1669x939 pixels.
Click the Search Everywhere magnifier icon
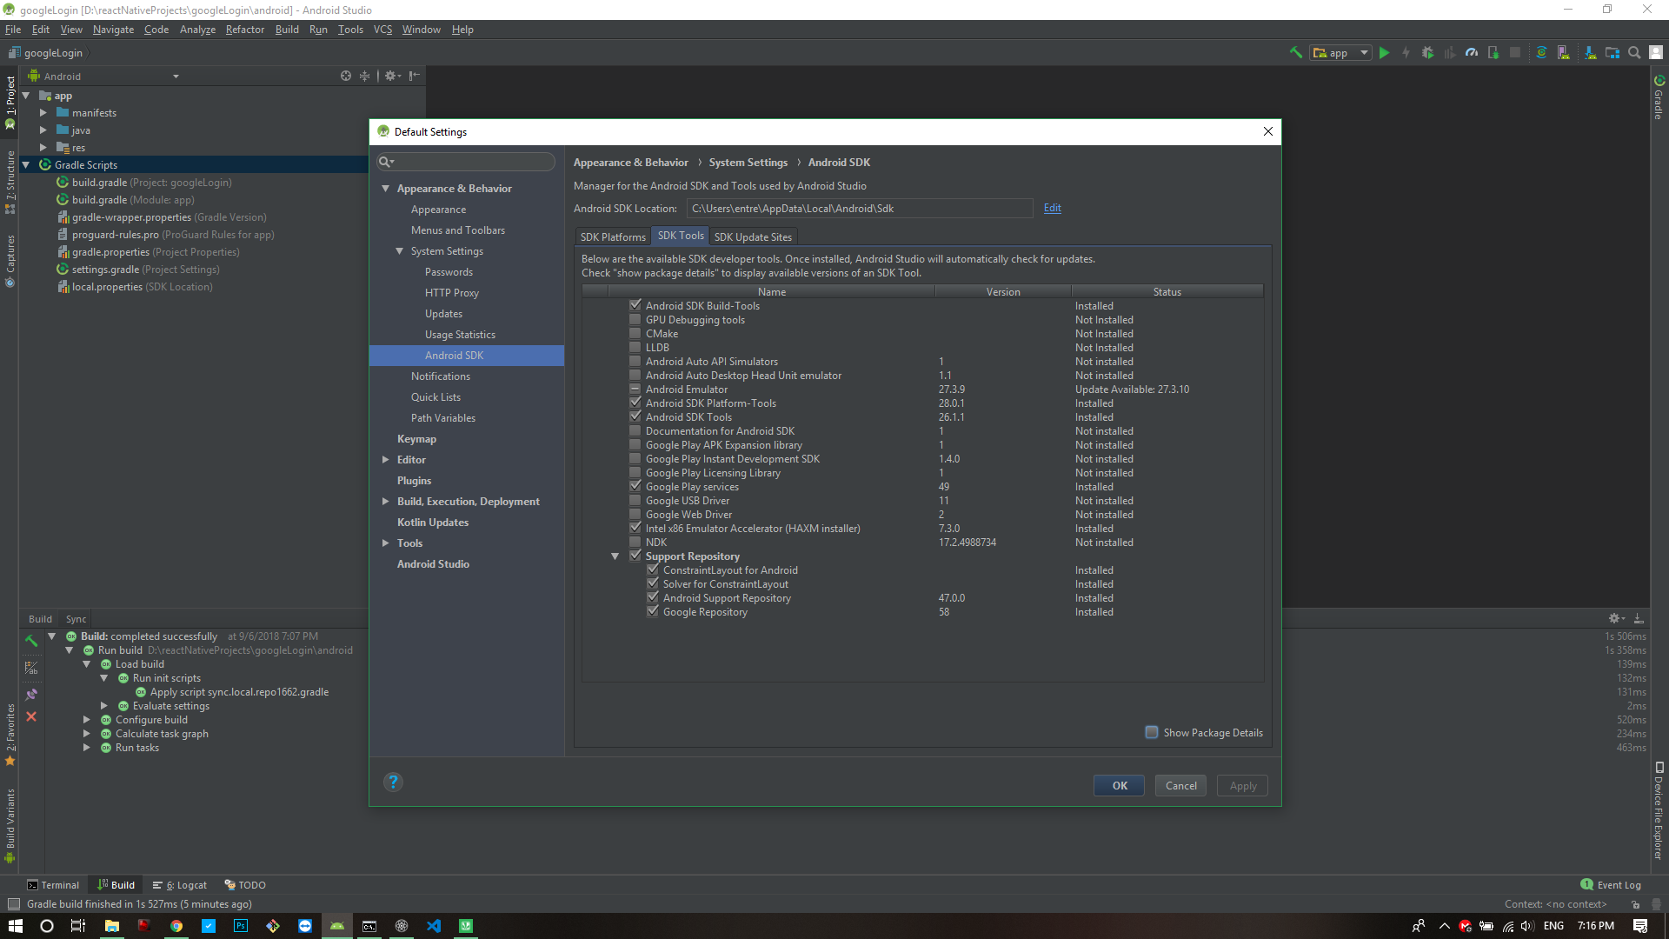click(x=1634, y=53)
